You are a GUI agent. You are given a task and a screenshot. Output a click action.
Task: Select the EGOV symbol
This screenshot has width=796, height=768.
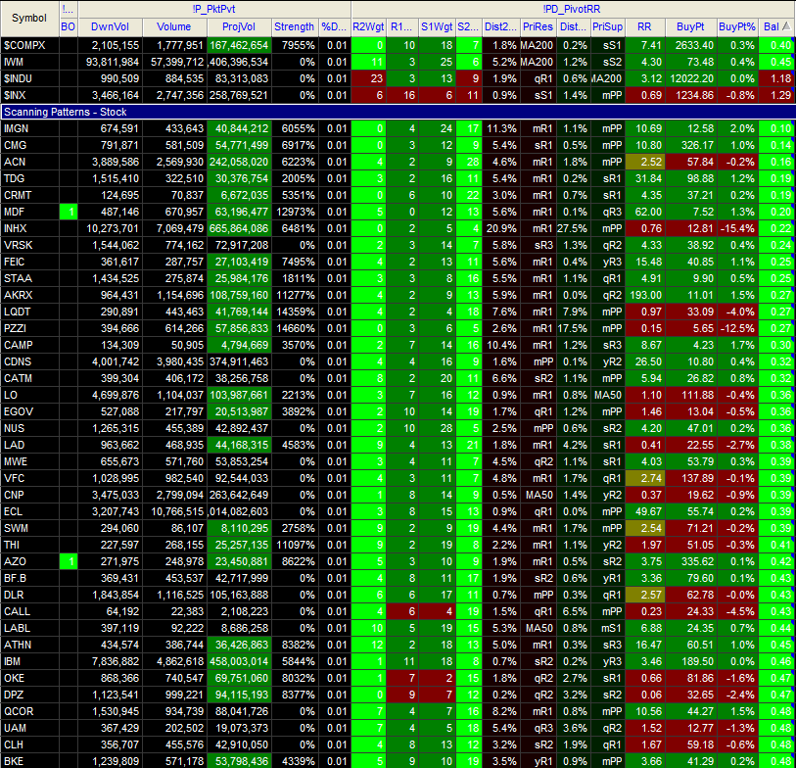(18, 412)
